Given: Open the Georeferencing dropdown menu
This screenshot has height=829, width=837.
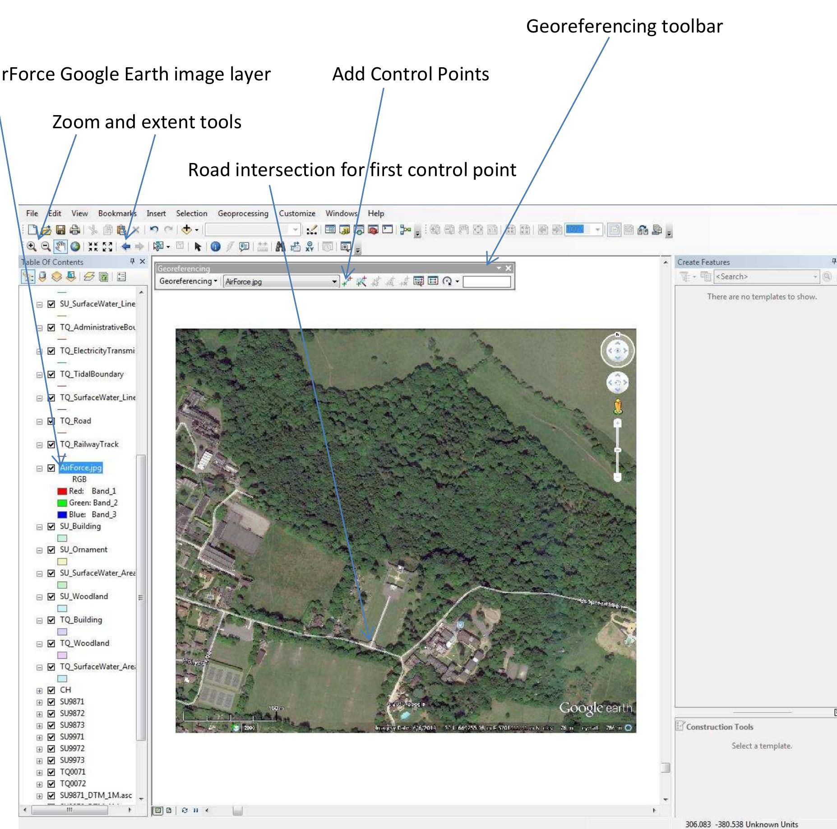Looking at the screenshot, I should 188,281.
